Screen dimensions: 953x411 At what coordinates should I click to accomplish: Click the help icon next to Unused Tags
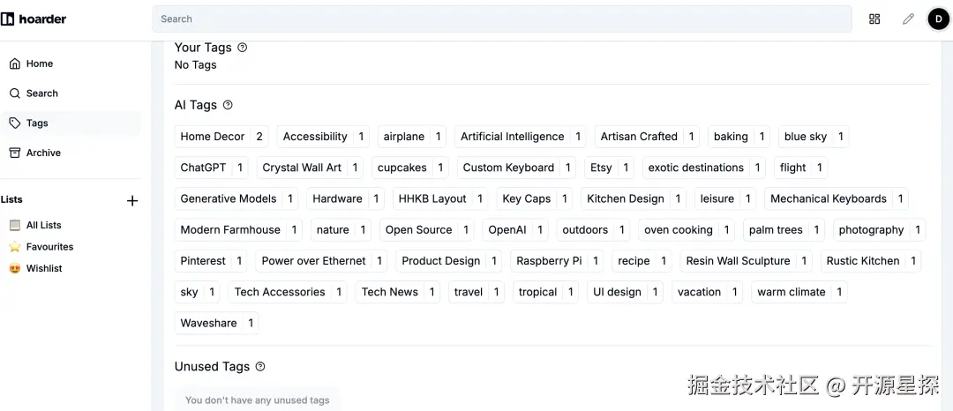[x=260, y=367]
